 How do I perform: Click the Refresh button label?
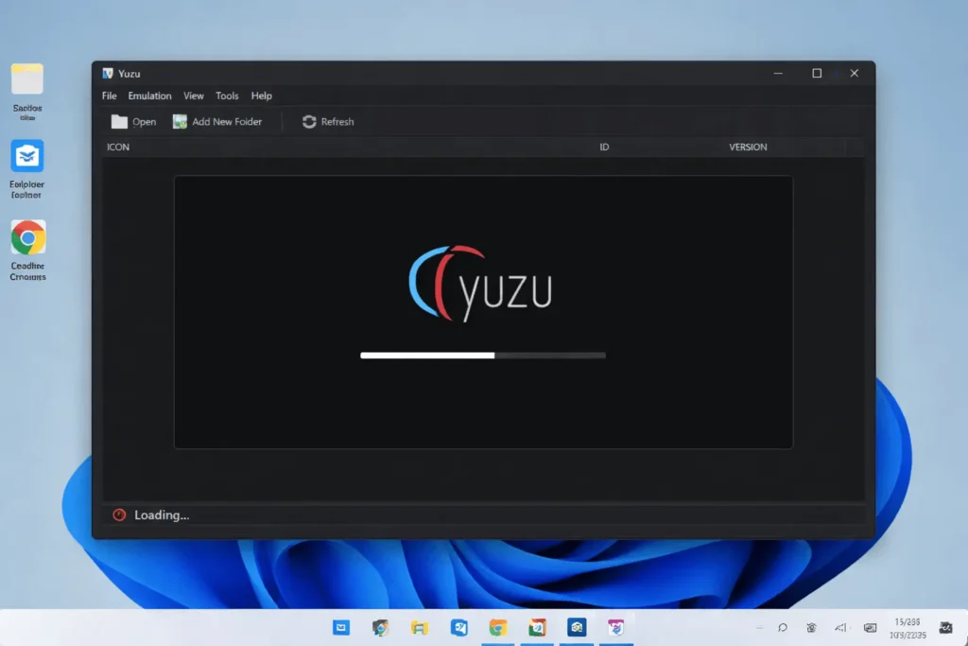336,121
